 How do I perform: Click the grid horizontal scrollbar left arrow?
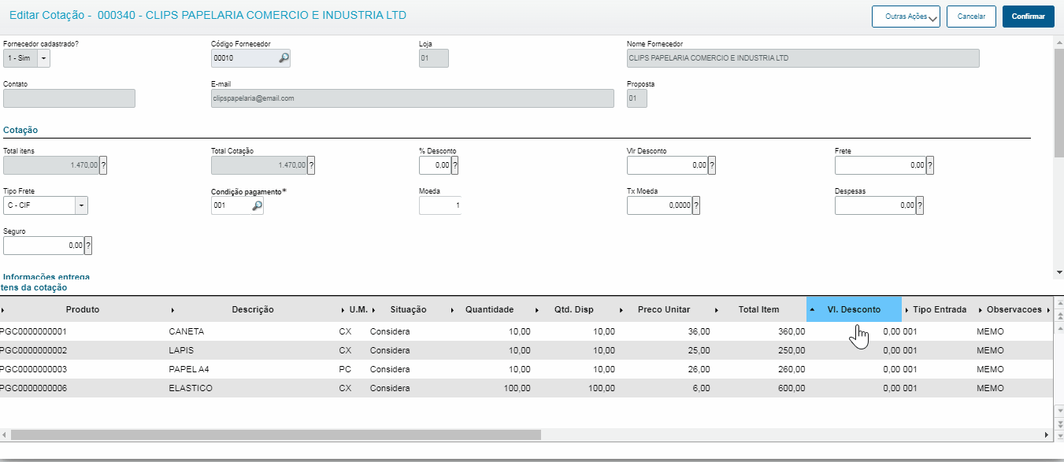pos(5,434)
